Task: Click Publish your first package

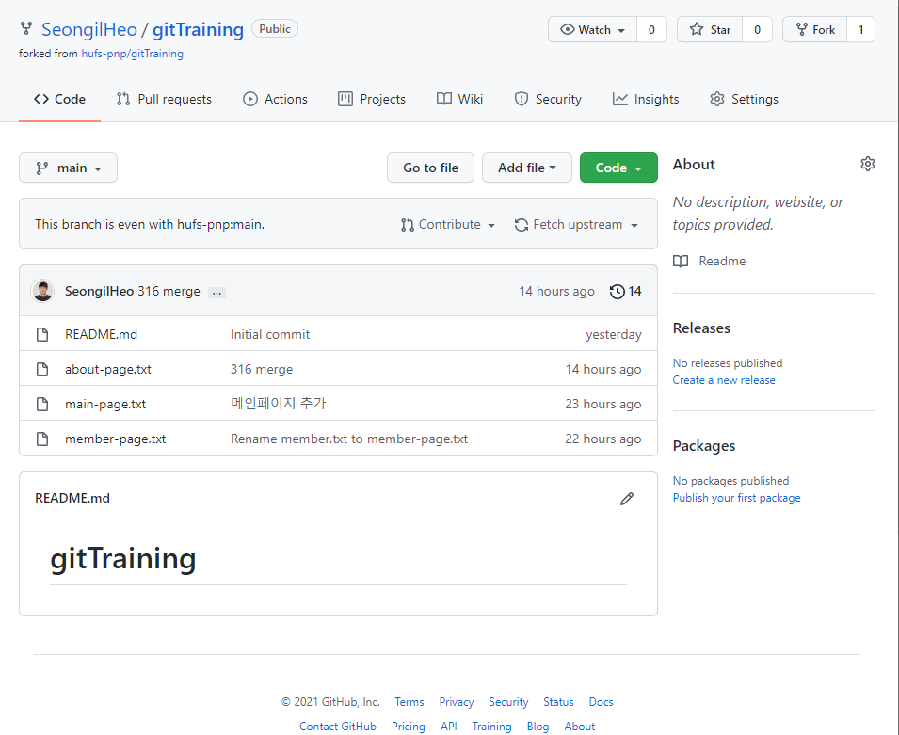Action: 737,498
